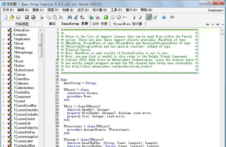Click the Redo toolbar icon

point(33,17)
